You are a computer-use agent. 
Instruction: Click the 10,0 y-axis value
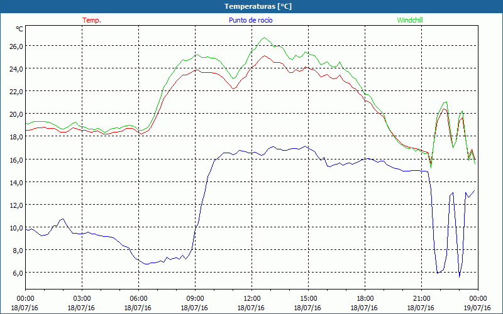16,228
